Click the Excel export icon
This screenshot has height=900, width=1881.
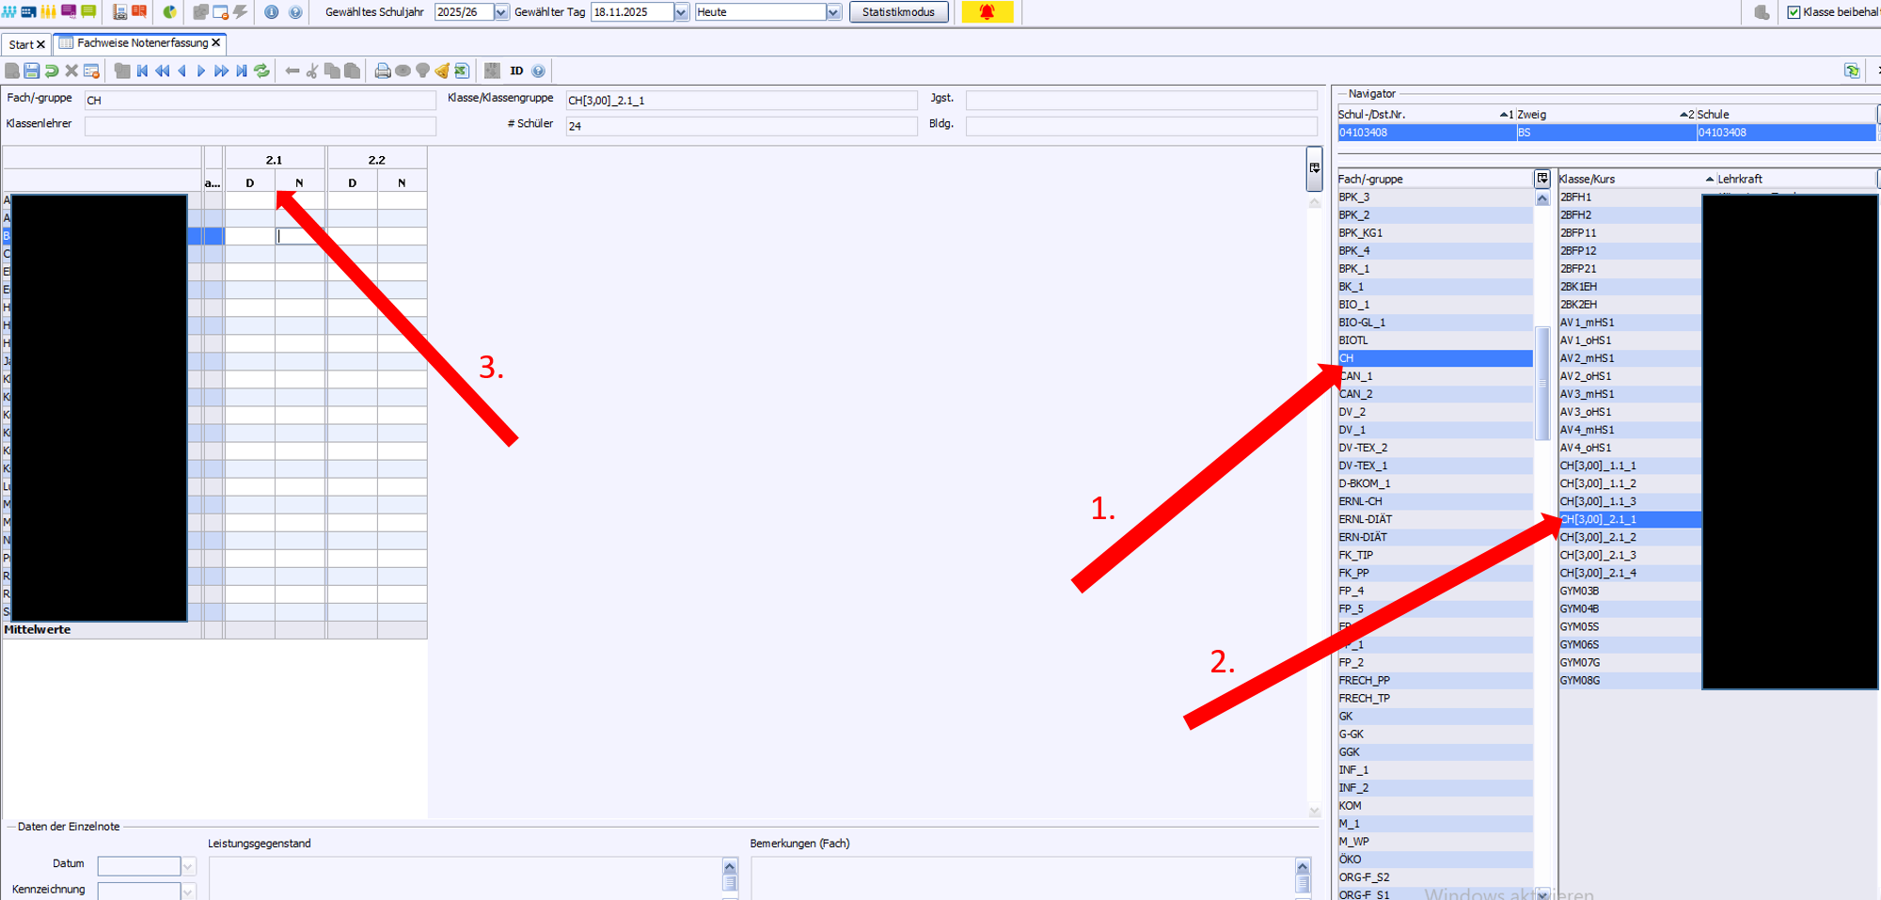(462, 71)
